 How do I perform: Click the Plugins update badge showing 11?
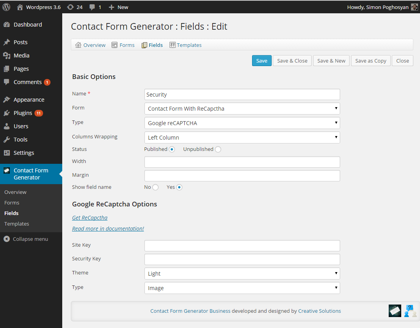pos(39,113)
